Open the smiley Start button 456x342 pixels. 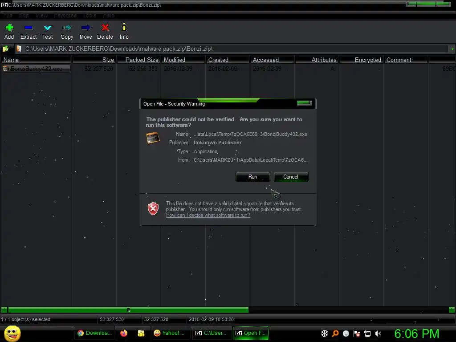coord(12,333)
